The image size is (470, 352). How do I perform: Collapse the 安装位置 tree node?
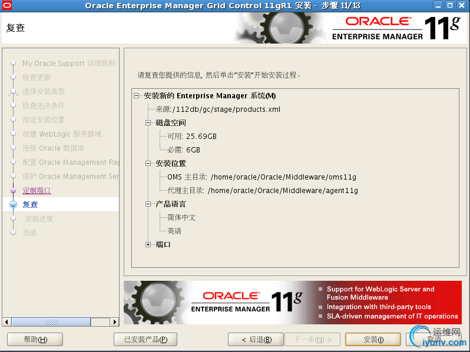[148, 164]
